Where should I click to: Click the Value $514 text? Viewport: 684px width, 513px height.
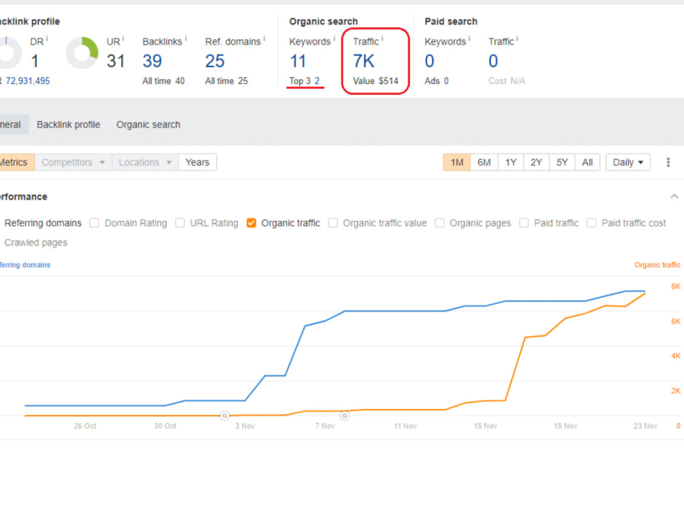tap(376, 81)
